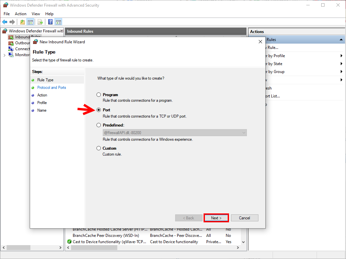Click Refresh in the Actions pane
Image resolution: width=346 pixels, height=259 pixels.
pyautogui.click(x=269, y=88)
